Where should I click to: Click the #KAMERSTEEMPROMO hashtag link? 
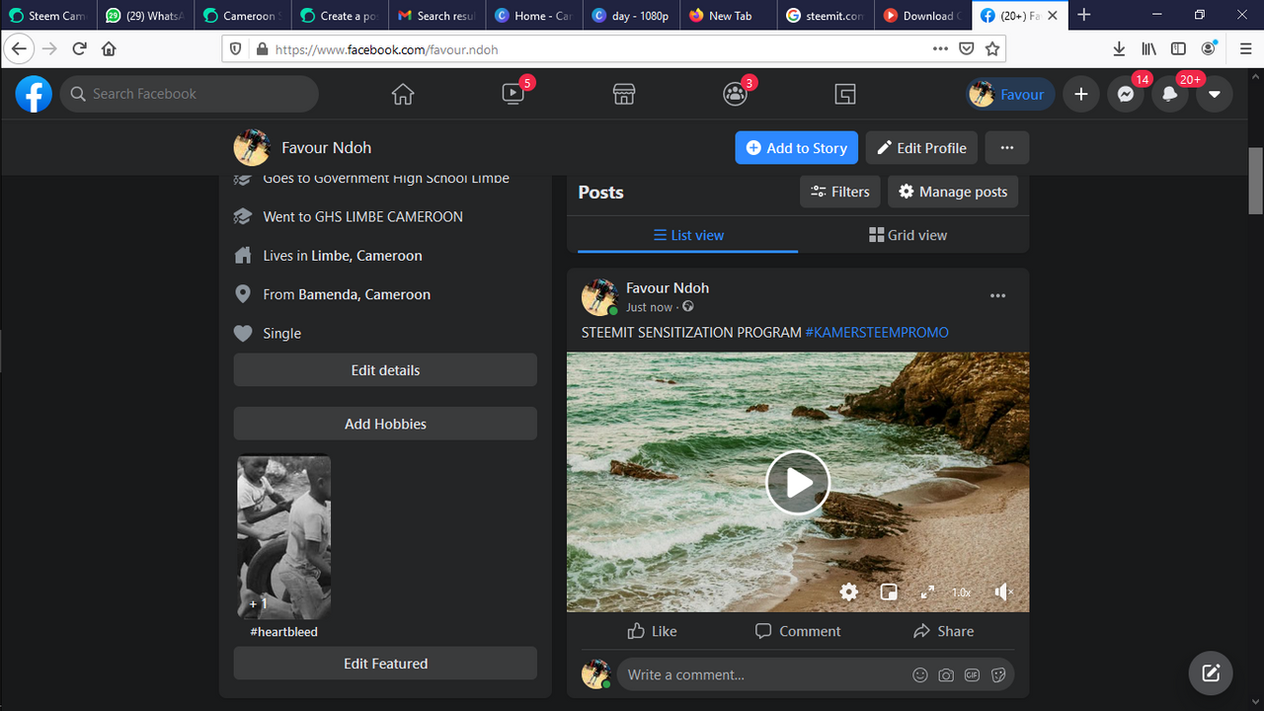click(x=877, y=332)
